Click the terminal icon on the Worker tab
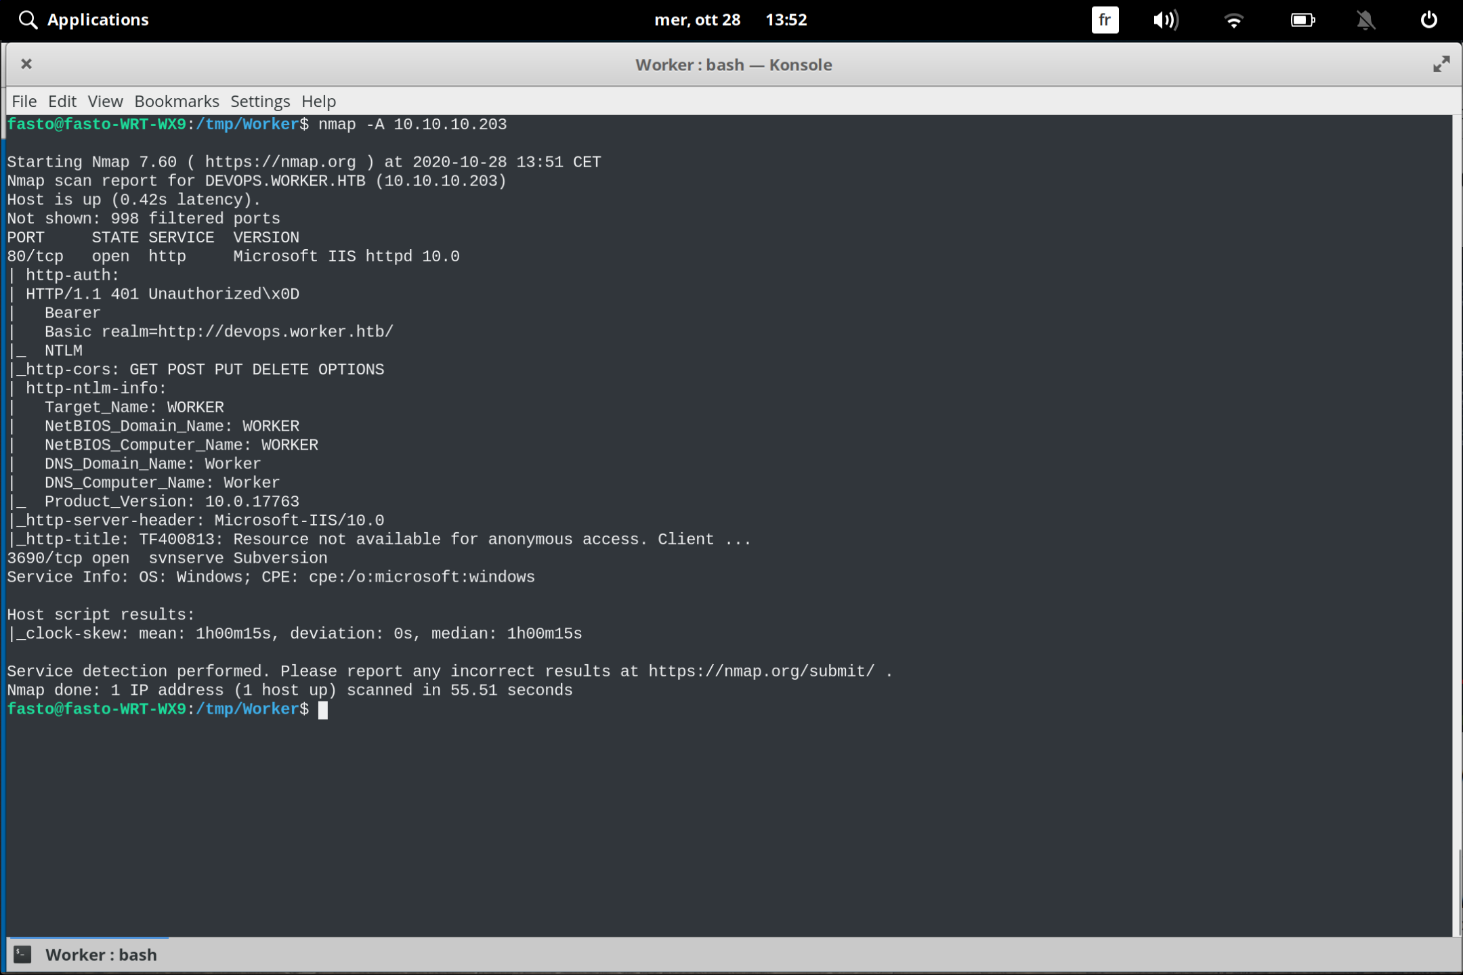Image resolution: width=1463 pixels, height=975 pixels. [x=22, y=954]
